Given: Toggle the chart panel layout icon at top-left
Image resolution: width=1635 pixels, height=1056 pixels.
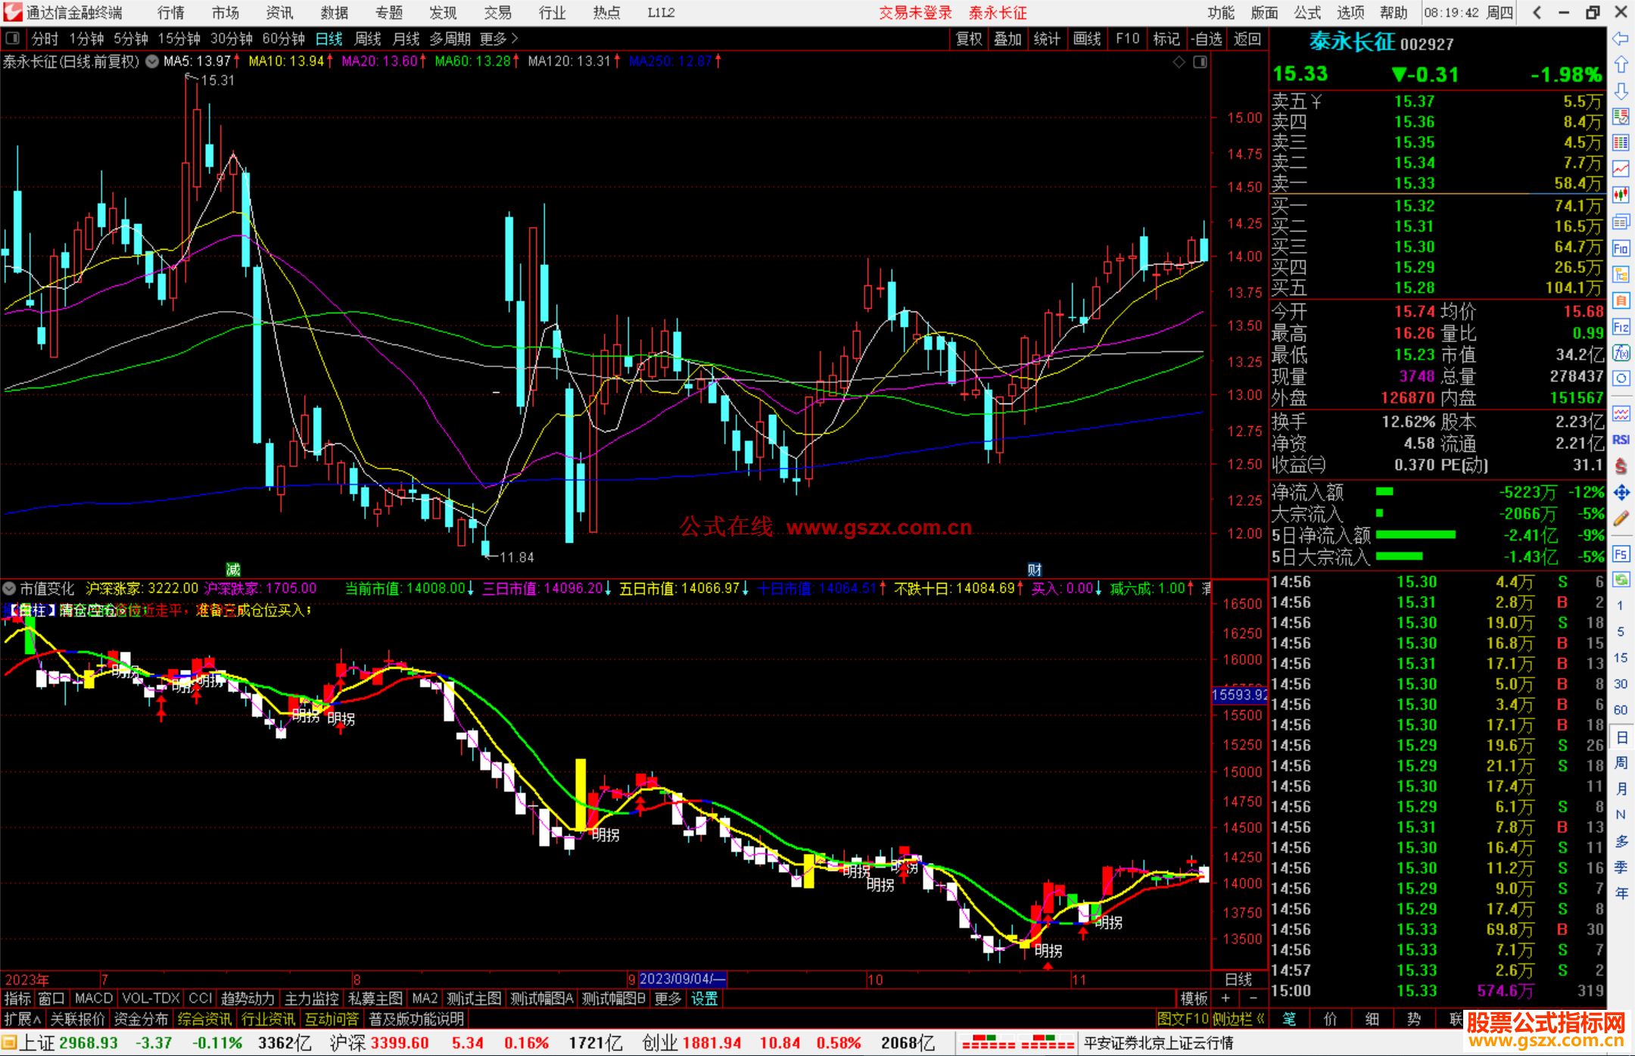Looking at the screenshot, I should (13, 39).
